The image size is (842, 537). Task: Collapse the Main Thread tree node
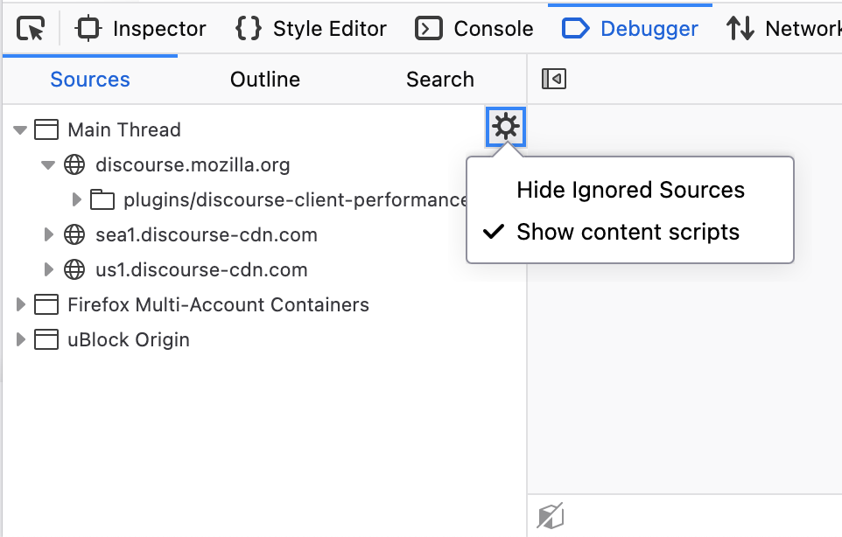(x=20, y=130)
